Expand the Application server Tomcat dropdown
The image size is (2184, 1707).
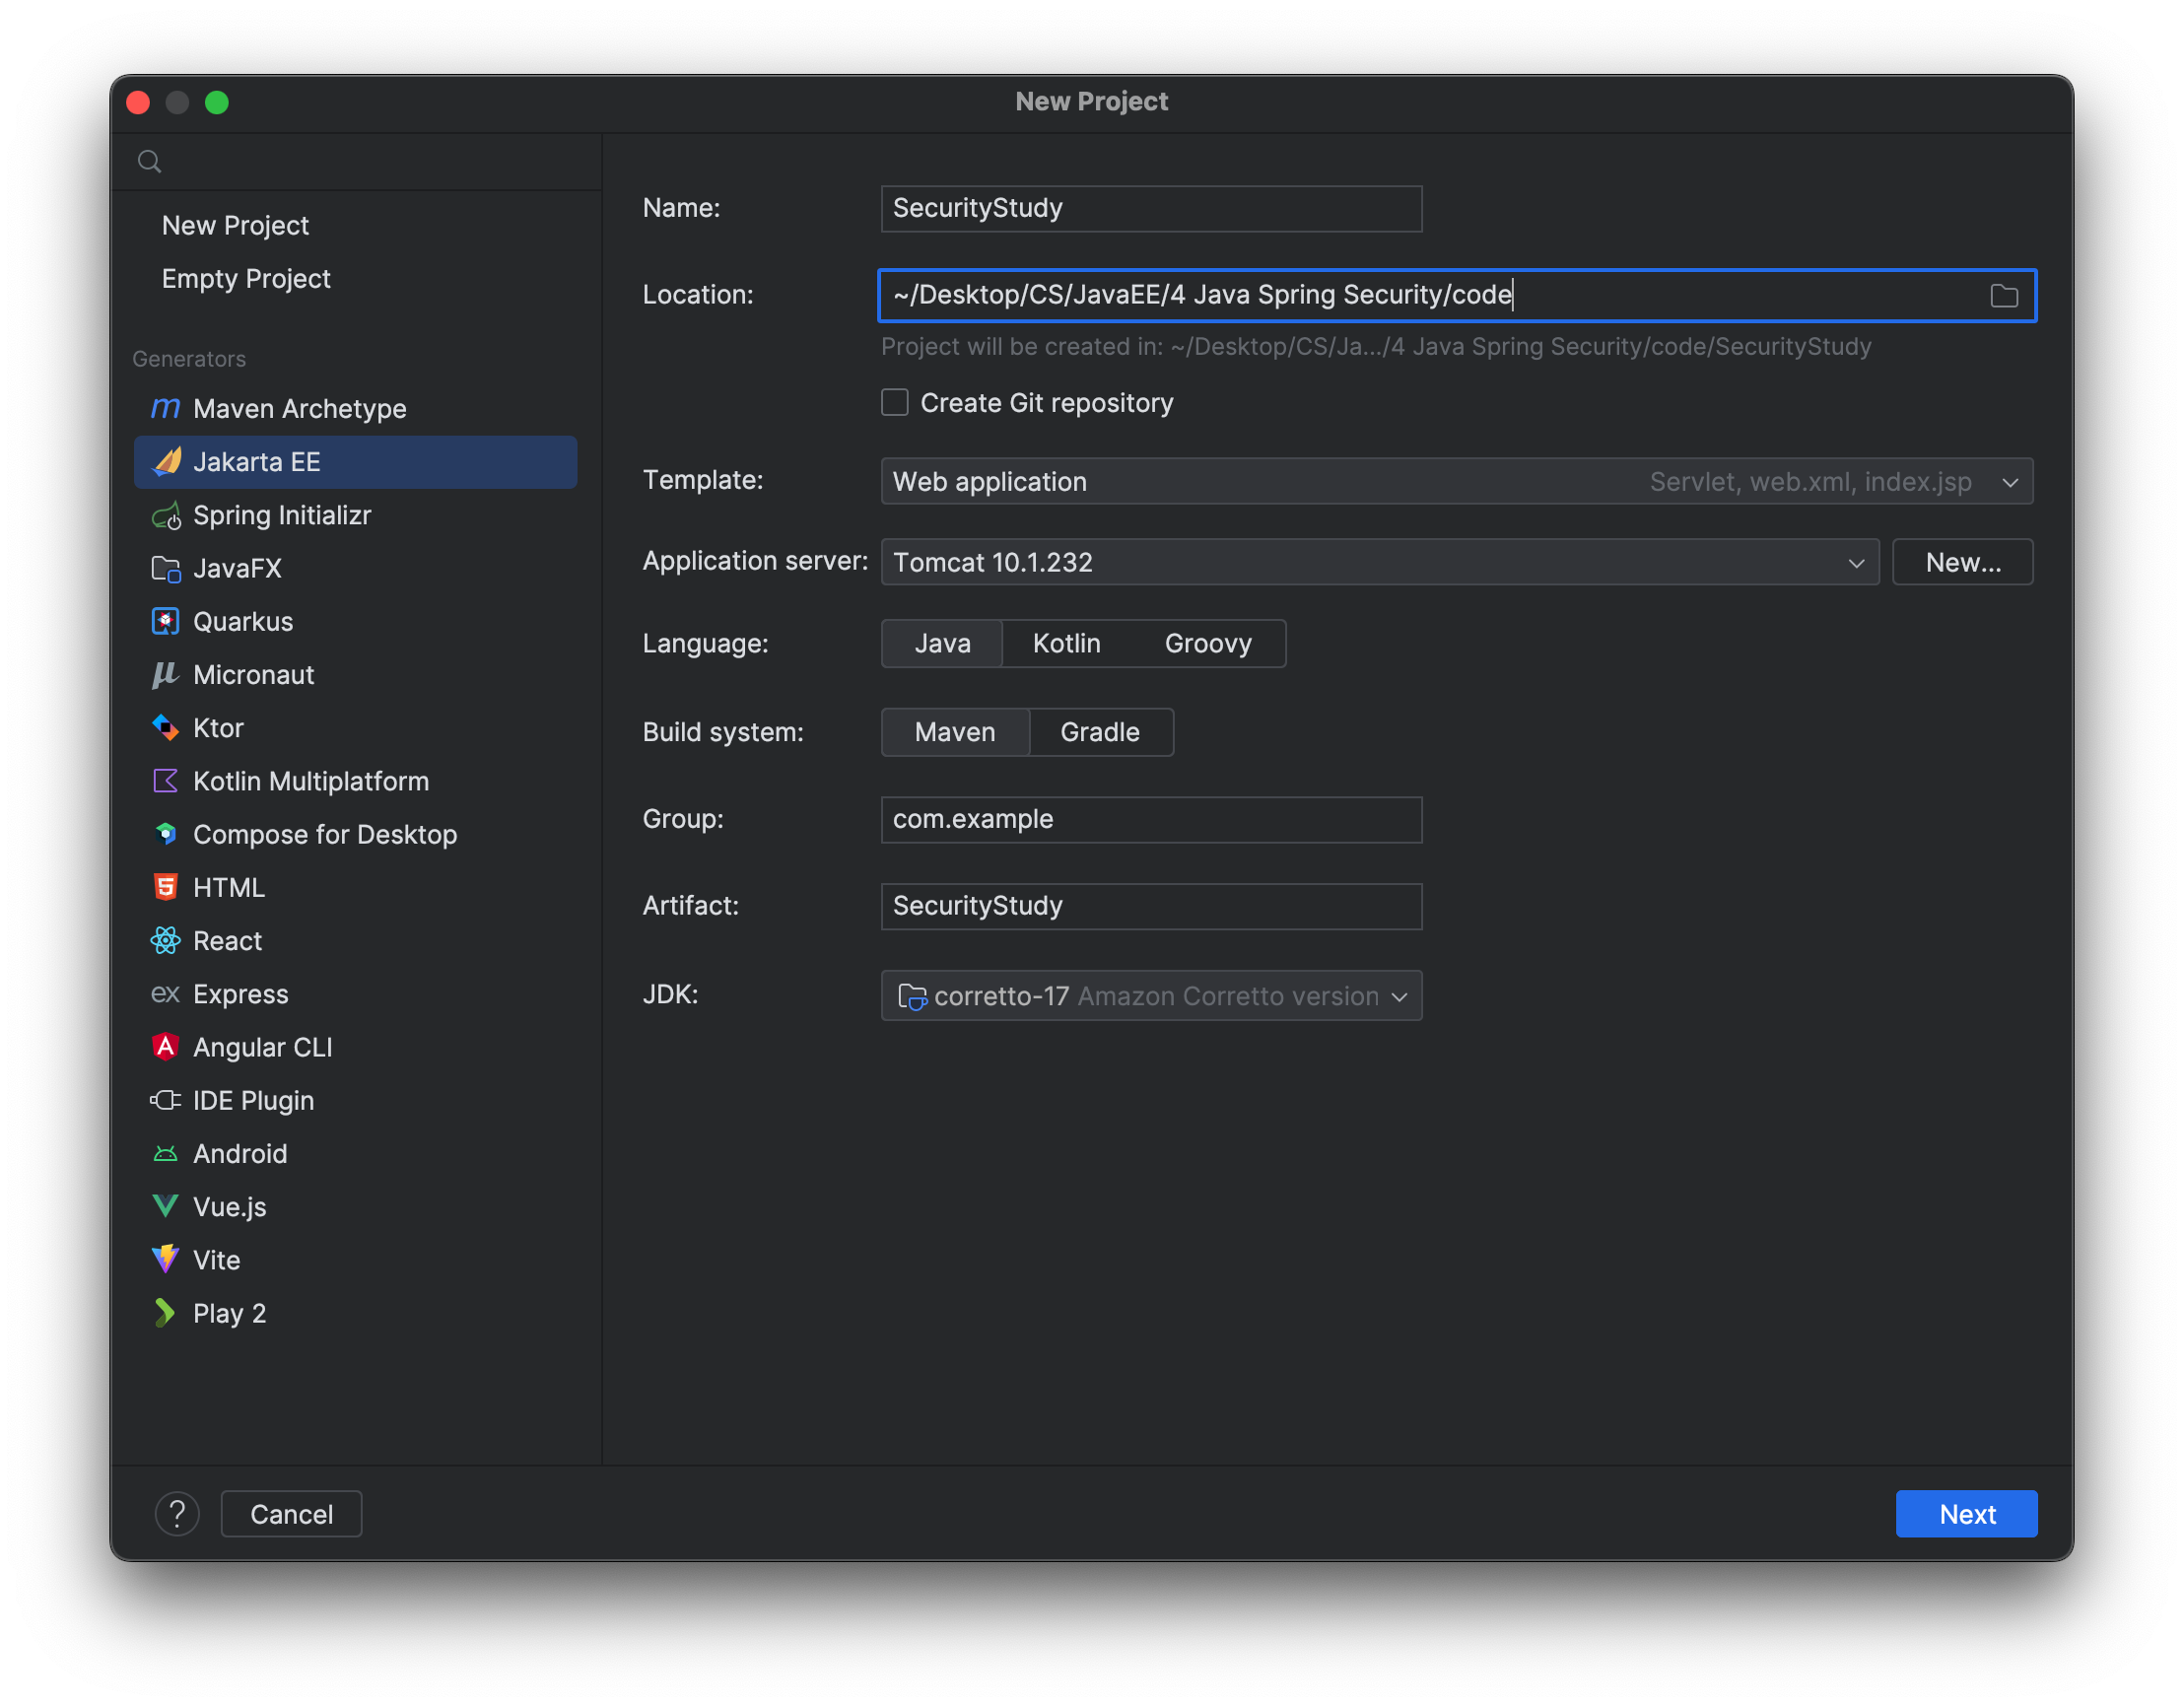1856,562
